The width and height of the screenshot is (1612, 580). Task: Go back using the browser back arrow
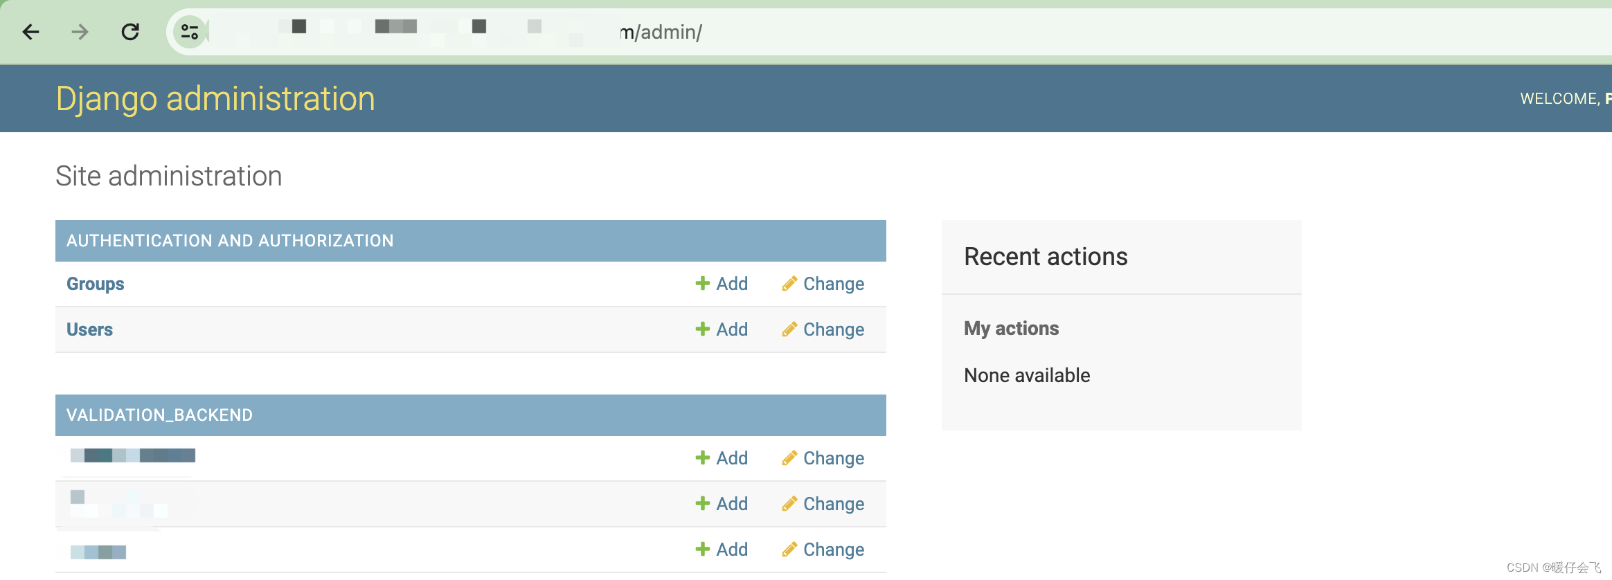coord(31,32)
